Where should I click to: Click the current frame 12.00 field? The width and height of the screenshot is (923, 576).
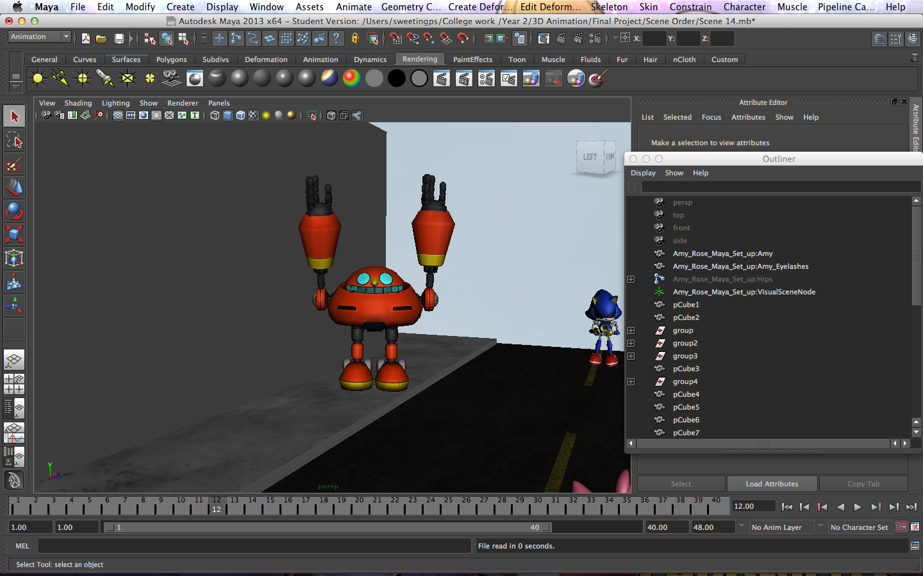(753, 506)
